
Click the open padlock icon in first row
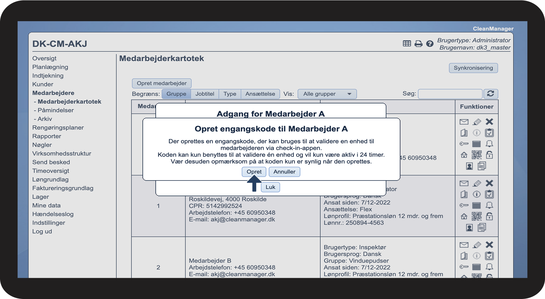coord(489,155)
